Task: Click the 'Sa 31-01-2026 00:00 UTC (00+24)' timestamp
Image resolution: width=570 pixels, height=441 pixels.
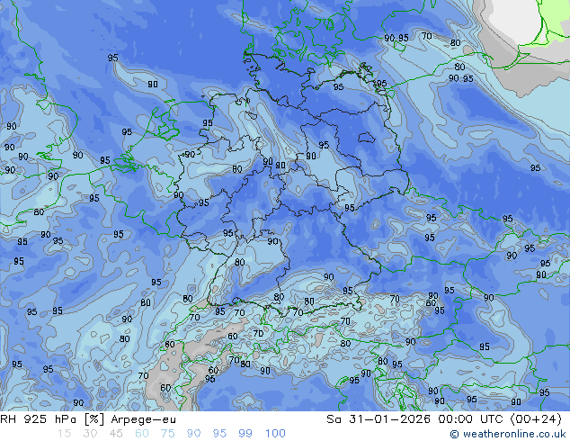Action: click(x=444, y=419)
